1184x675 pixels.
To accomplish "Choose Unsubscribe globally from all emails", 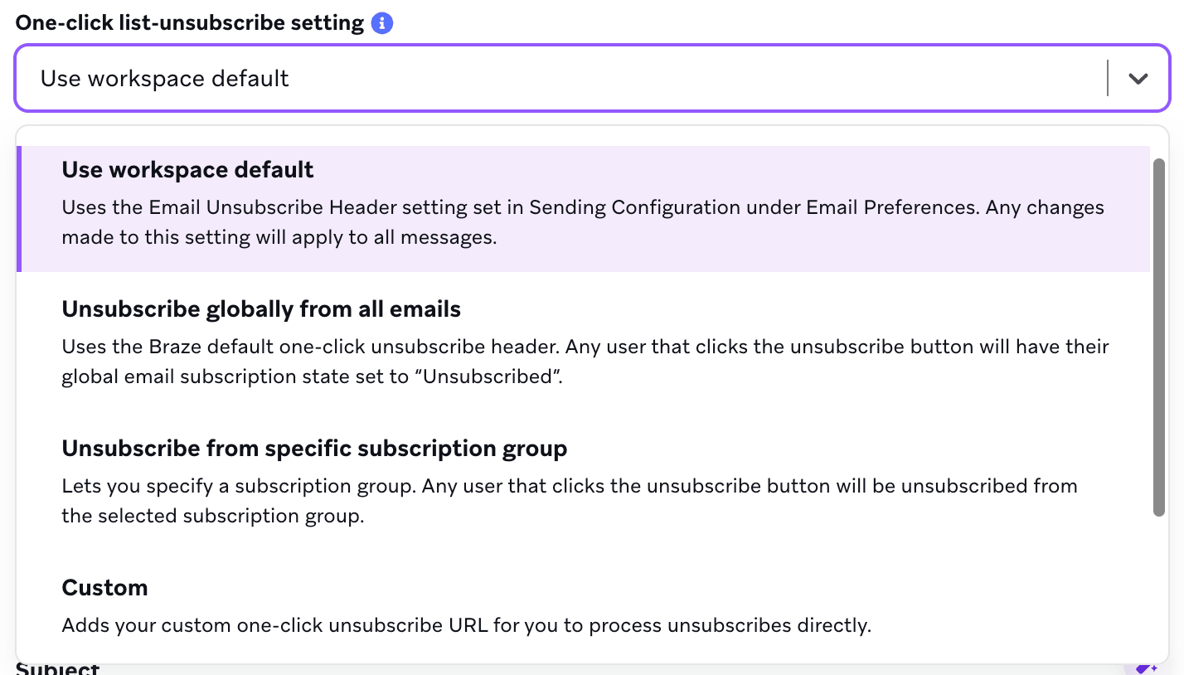I will coord(585,342).
